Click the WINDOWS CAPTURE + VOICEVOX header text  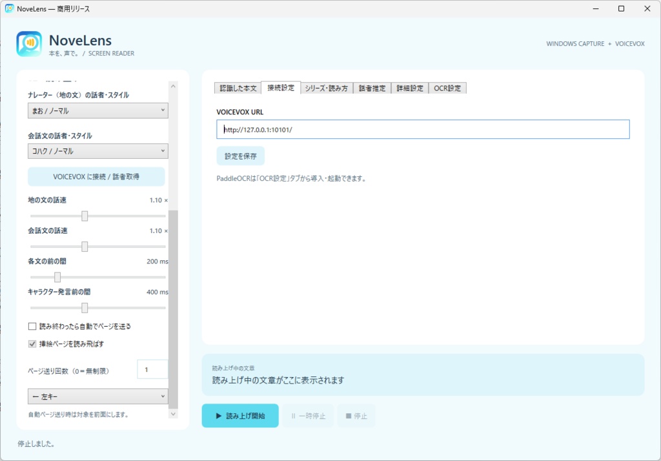(595, 44)
